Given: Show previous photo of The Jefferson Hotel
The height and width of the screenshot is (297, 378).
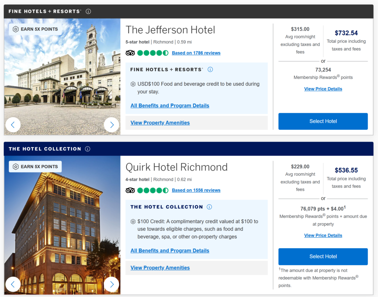Looking at the screenshot, I should (x=13, y=125).
